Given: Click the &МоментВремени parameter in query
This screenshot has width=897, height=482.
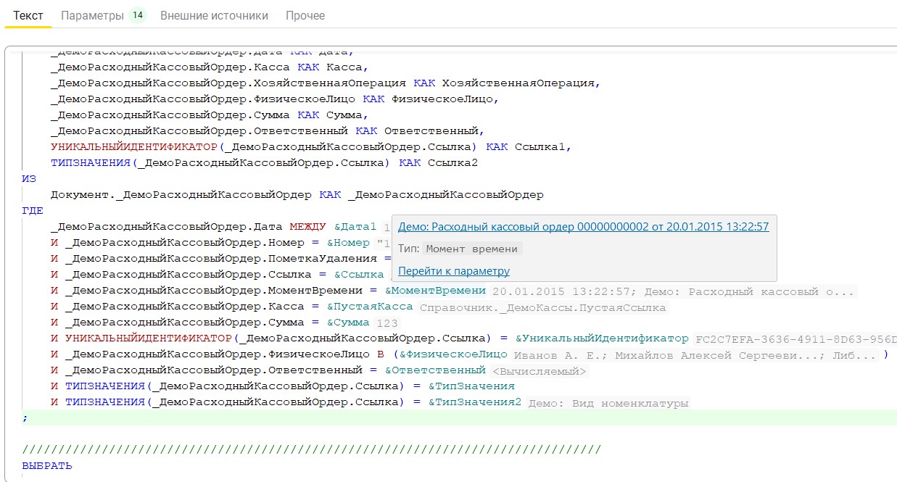Looking at the screenshot, I should (435, 291).
